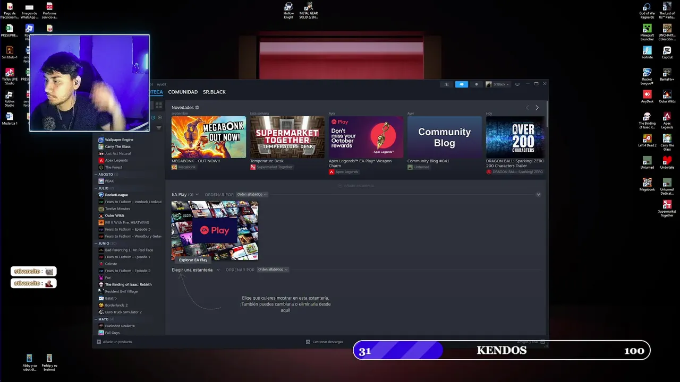This screenshot has width=680, height=382.
Task: Open Metal Gear Solid desktop shortcut
Action: click(x=308, y=11)
